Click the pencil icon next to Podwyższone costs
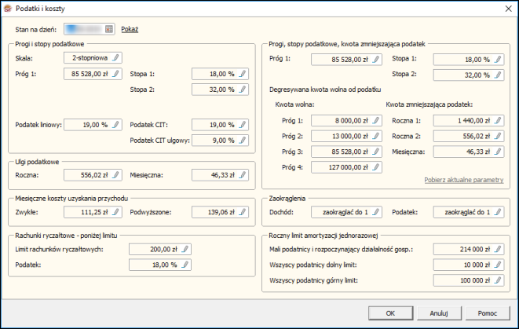This screenshot has height=329, width=519. tap(243, 212)
